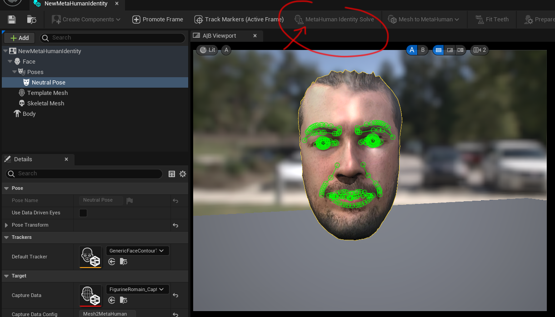This screenshot has height=317, width=555.
Task: Select Template Mesh in the tree
Action: coord(47,93)
